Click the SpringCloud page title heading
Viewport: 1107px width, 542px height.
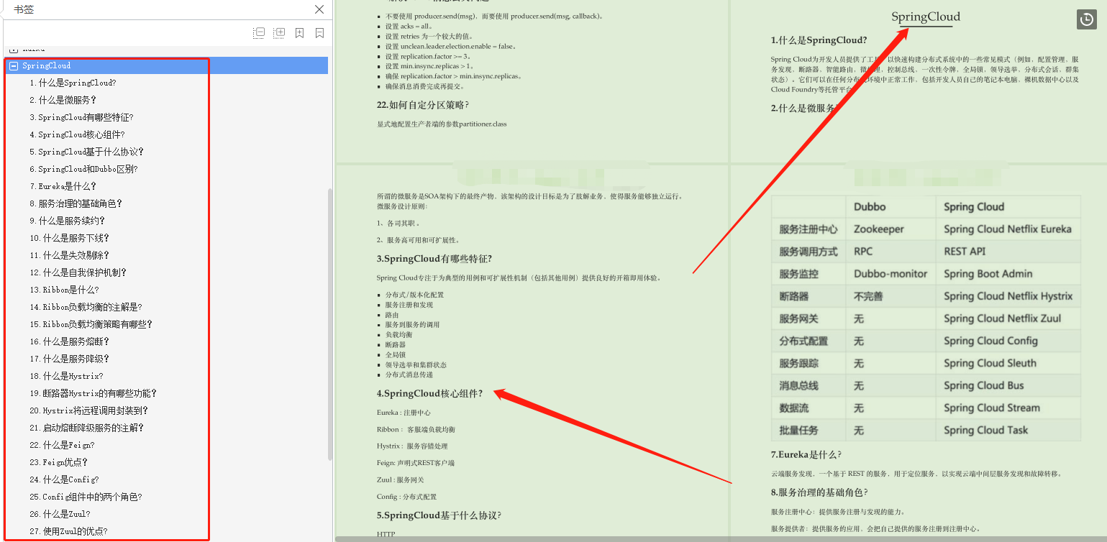click(926, 17)
